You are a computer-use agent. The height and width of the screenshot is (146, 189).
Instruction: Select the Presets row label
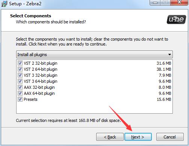pos(30,99)
